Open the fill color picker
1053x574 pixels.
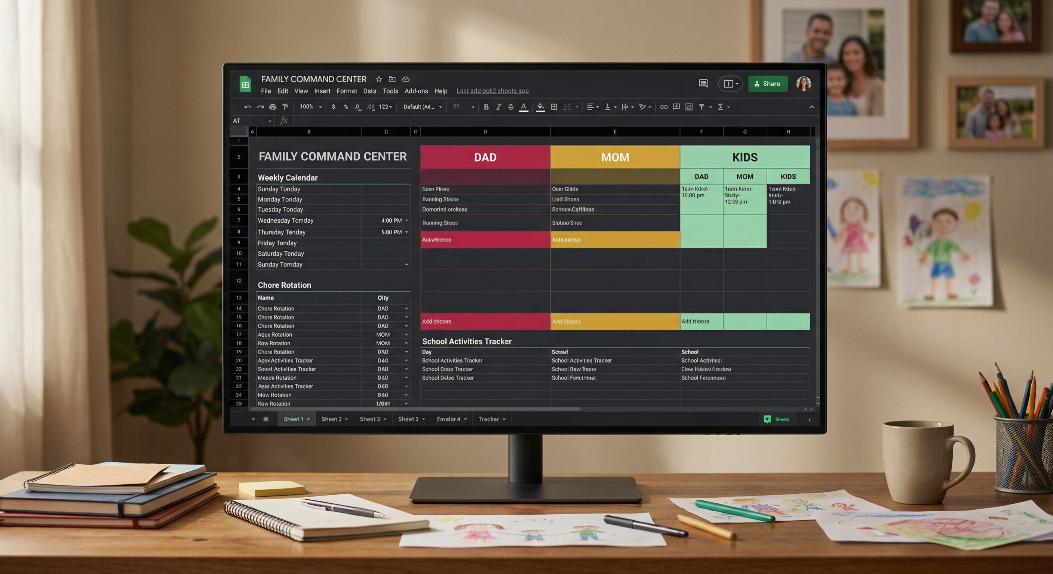(x=540, y=107)
